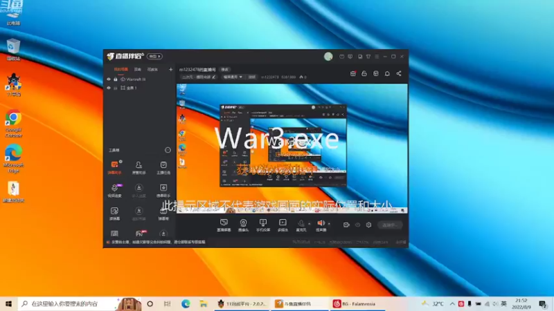Screen dimensions: 554x311
Task: Show hidden system tray icons via the chevron
Action: coord(452,303)
